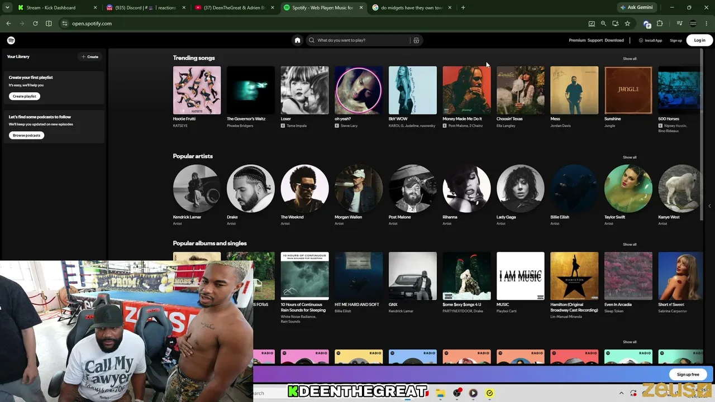The image size is (715, 402).
Task: Click the Sign up free button
Action: (688, 375)
